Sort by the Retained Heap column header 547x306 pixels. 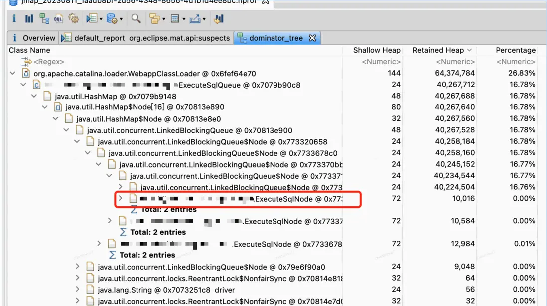[439, 50]
